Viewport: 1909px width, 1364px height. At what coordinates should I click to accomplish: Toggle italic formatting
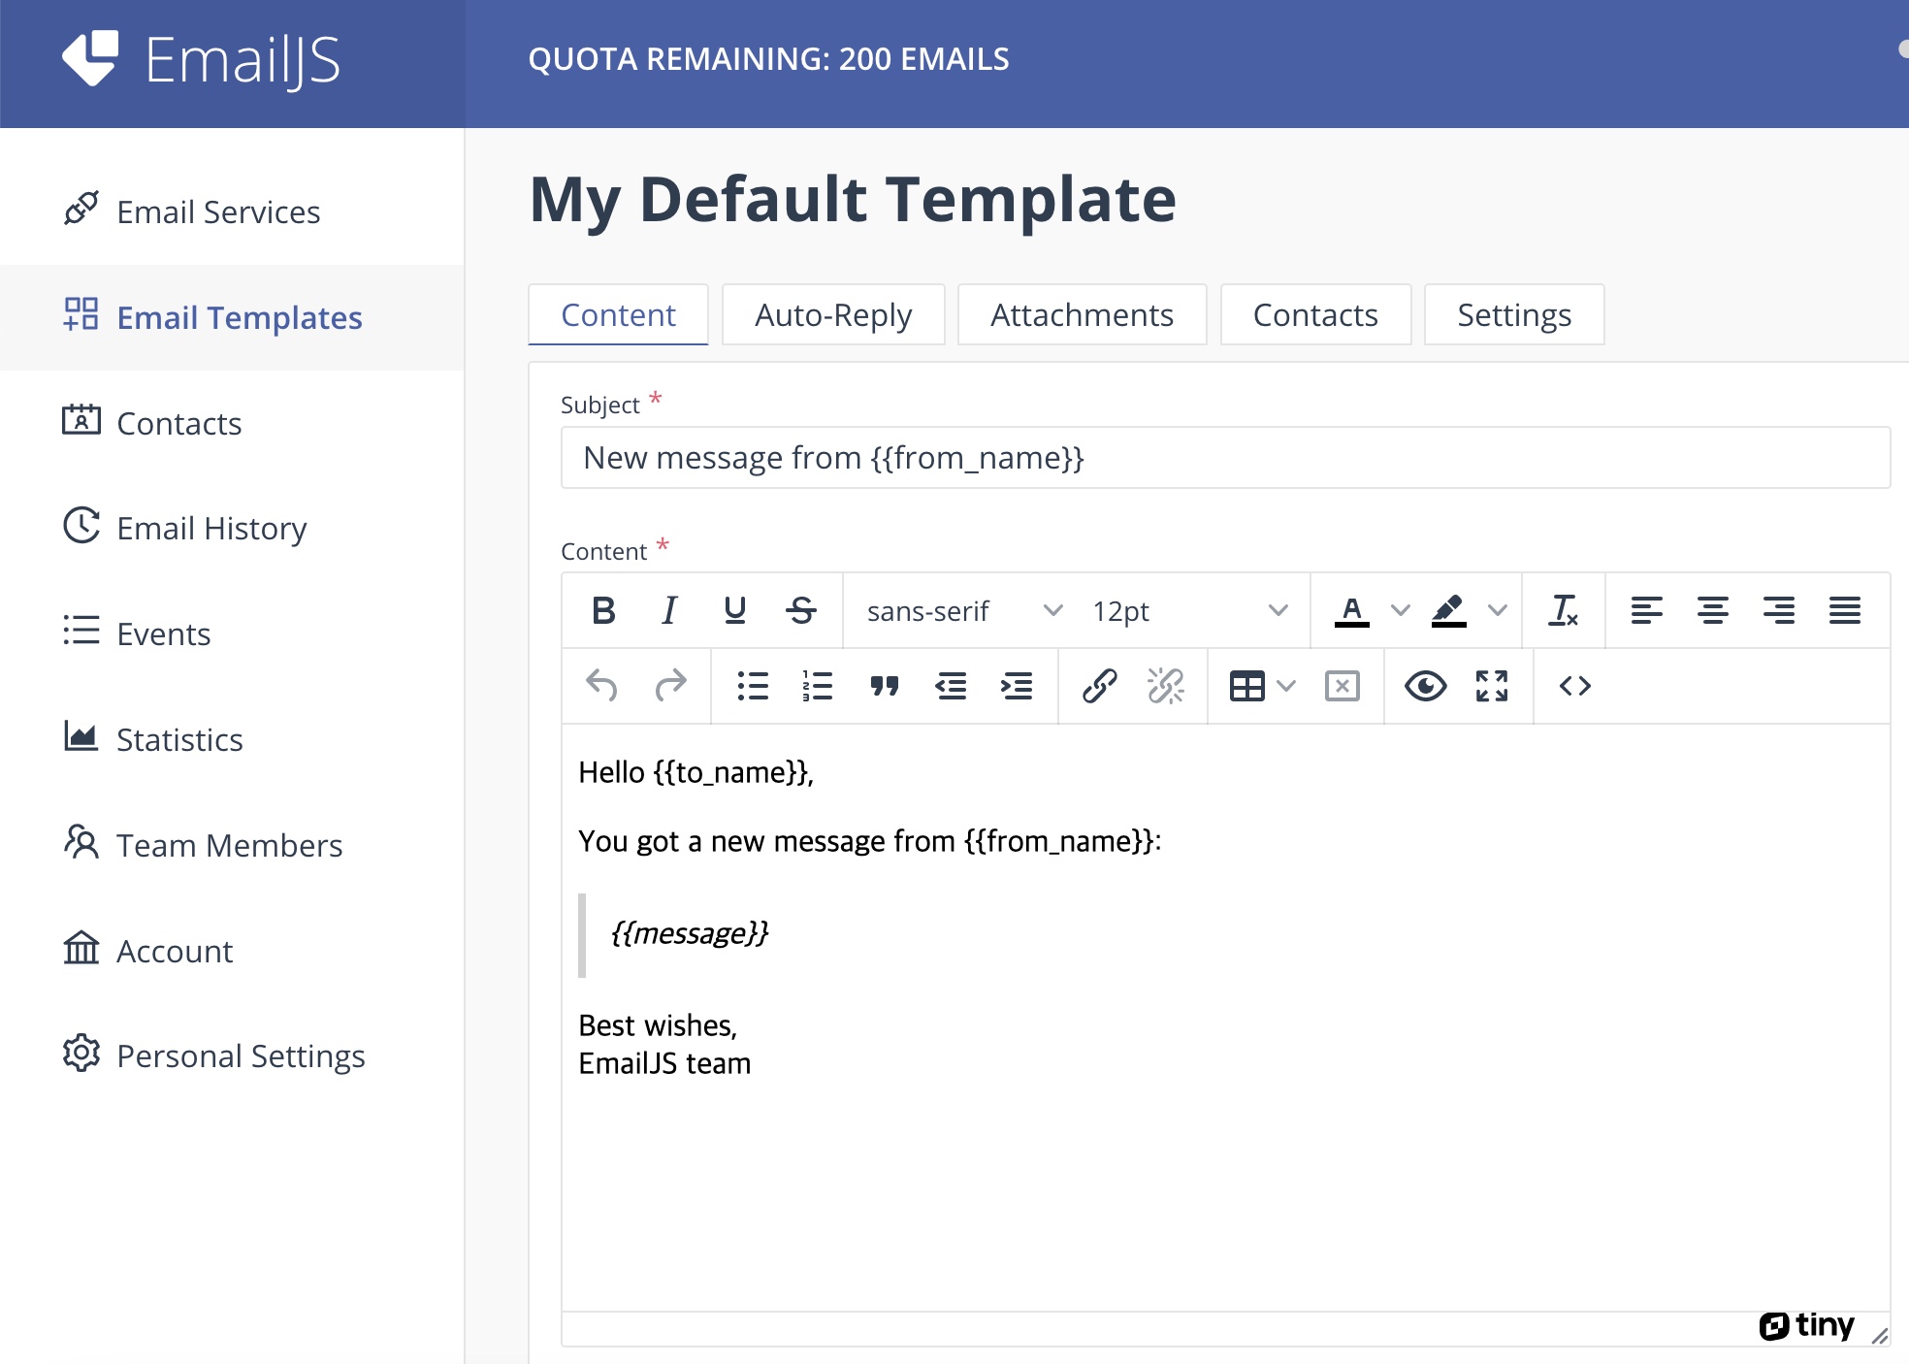pyautogui.click(x=668, y=610)
